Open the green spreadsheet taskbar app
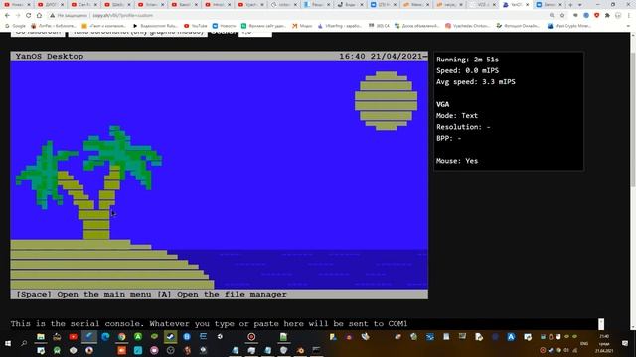Screen dimensions: 636x357 pos(283,337)
